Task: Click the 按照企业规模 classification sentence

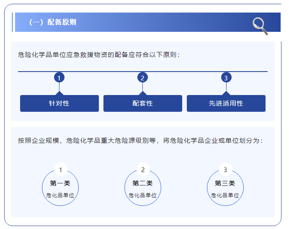Action: 140,141
